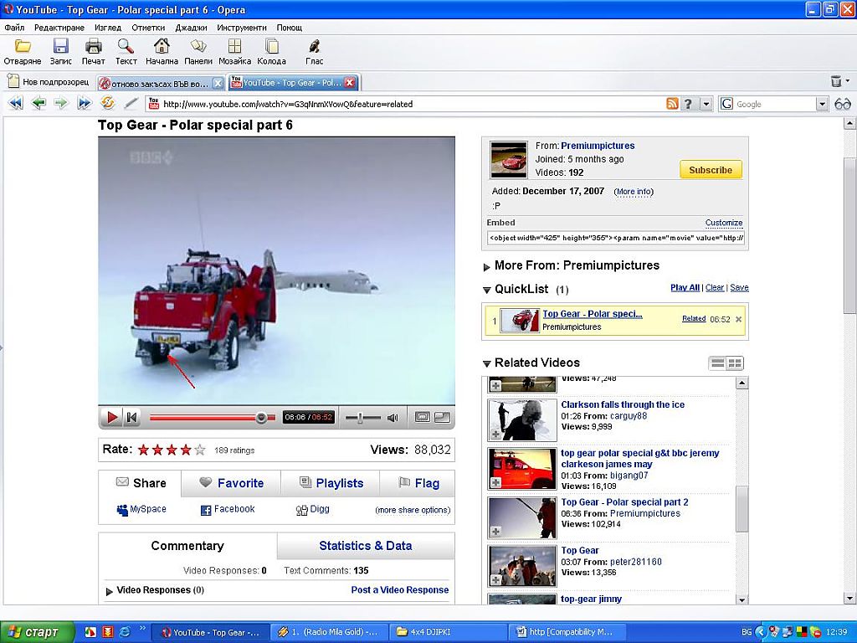Open the Premiumpictures channel link
The image size is (857, 643).
point(598,146)
